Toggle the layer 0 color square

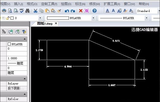(x=12, y=18)
